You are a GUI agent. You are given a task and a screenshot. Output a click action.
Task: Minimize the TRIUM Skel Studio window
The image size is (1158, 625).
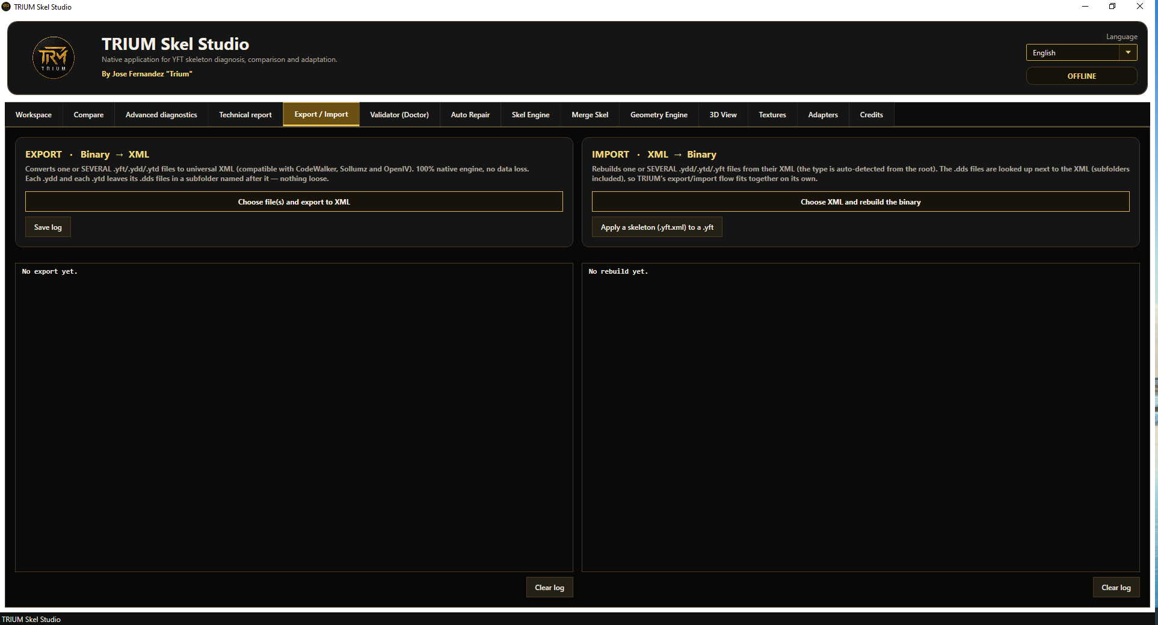pyautogui.click(x=1085, y=7)
